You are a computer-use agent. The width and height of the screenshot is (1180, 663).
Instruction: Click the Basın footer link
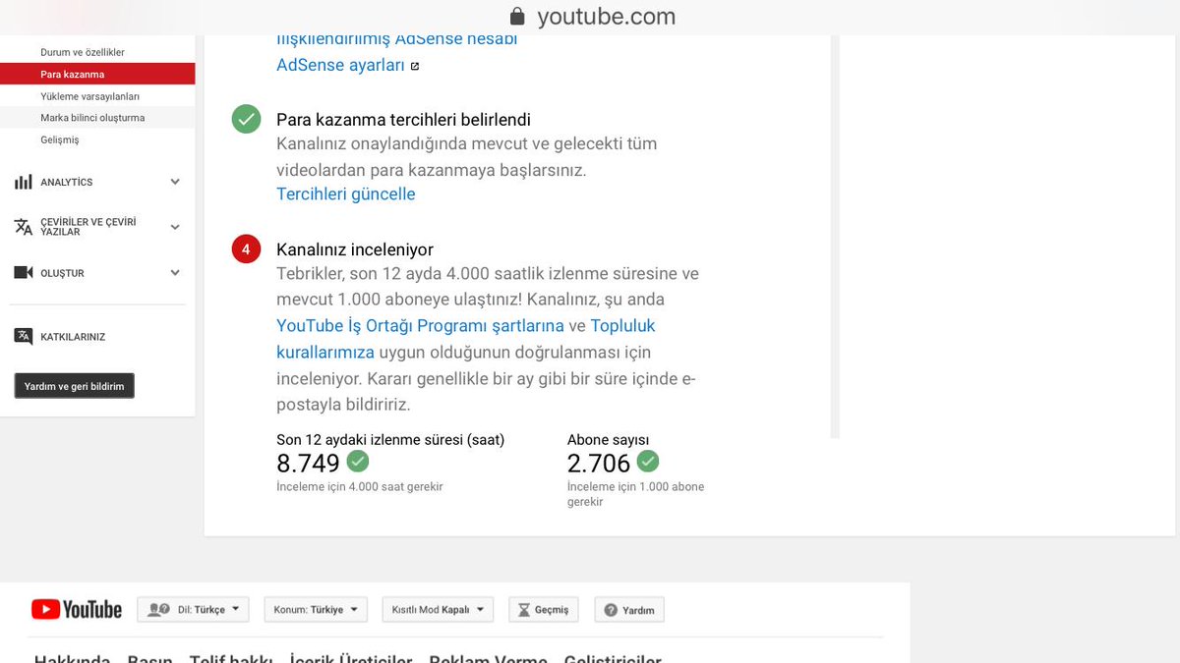coord(150,658)
